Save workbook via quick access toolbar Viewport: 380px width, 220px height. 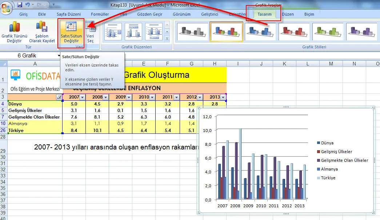(20, 5)
